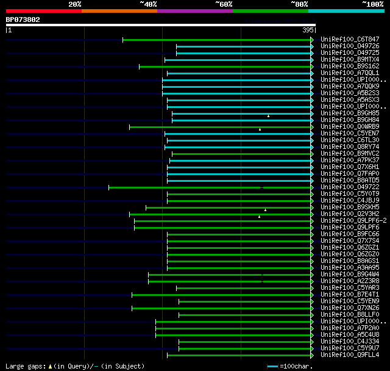Open the UniRef100_C5YEN9 entry

[x=350, y=301]
